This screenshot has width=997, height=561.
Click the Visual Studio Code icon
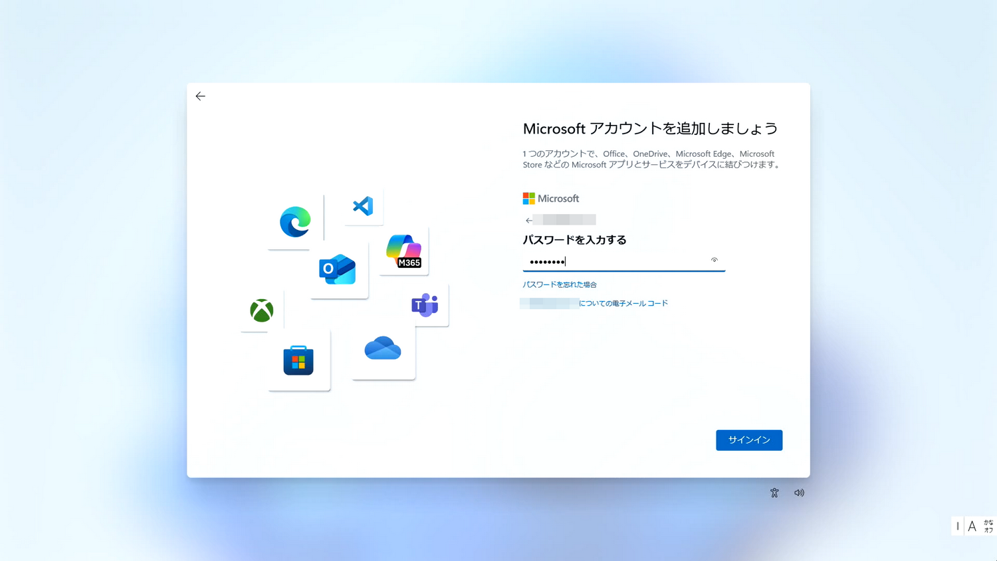click(363, 206)
